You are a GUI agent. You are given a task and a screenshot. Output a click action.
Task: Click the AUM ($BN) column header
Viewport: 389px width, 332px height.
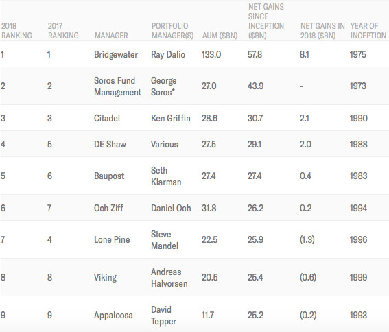coord(220,36)
